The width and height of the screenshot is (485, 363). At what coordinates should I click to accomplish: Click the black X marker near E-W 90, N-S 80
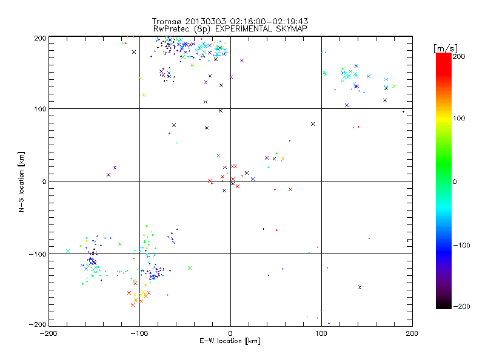pos(313,124)
